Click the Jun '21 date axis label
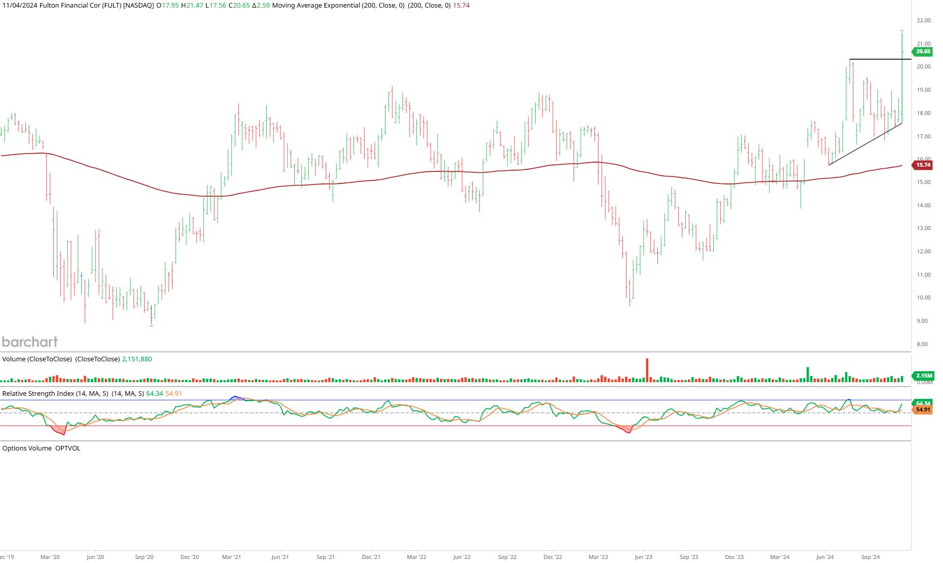This screenshot has width=943, height=563. click(280, 557)
